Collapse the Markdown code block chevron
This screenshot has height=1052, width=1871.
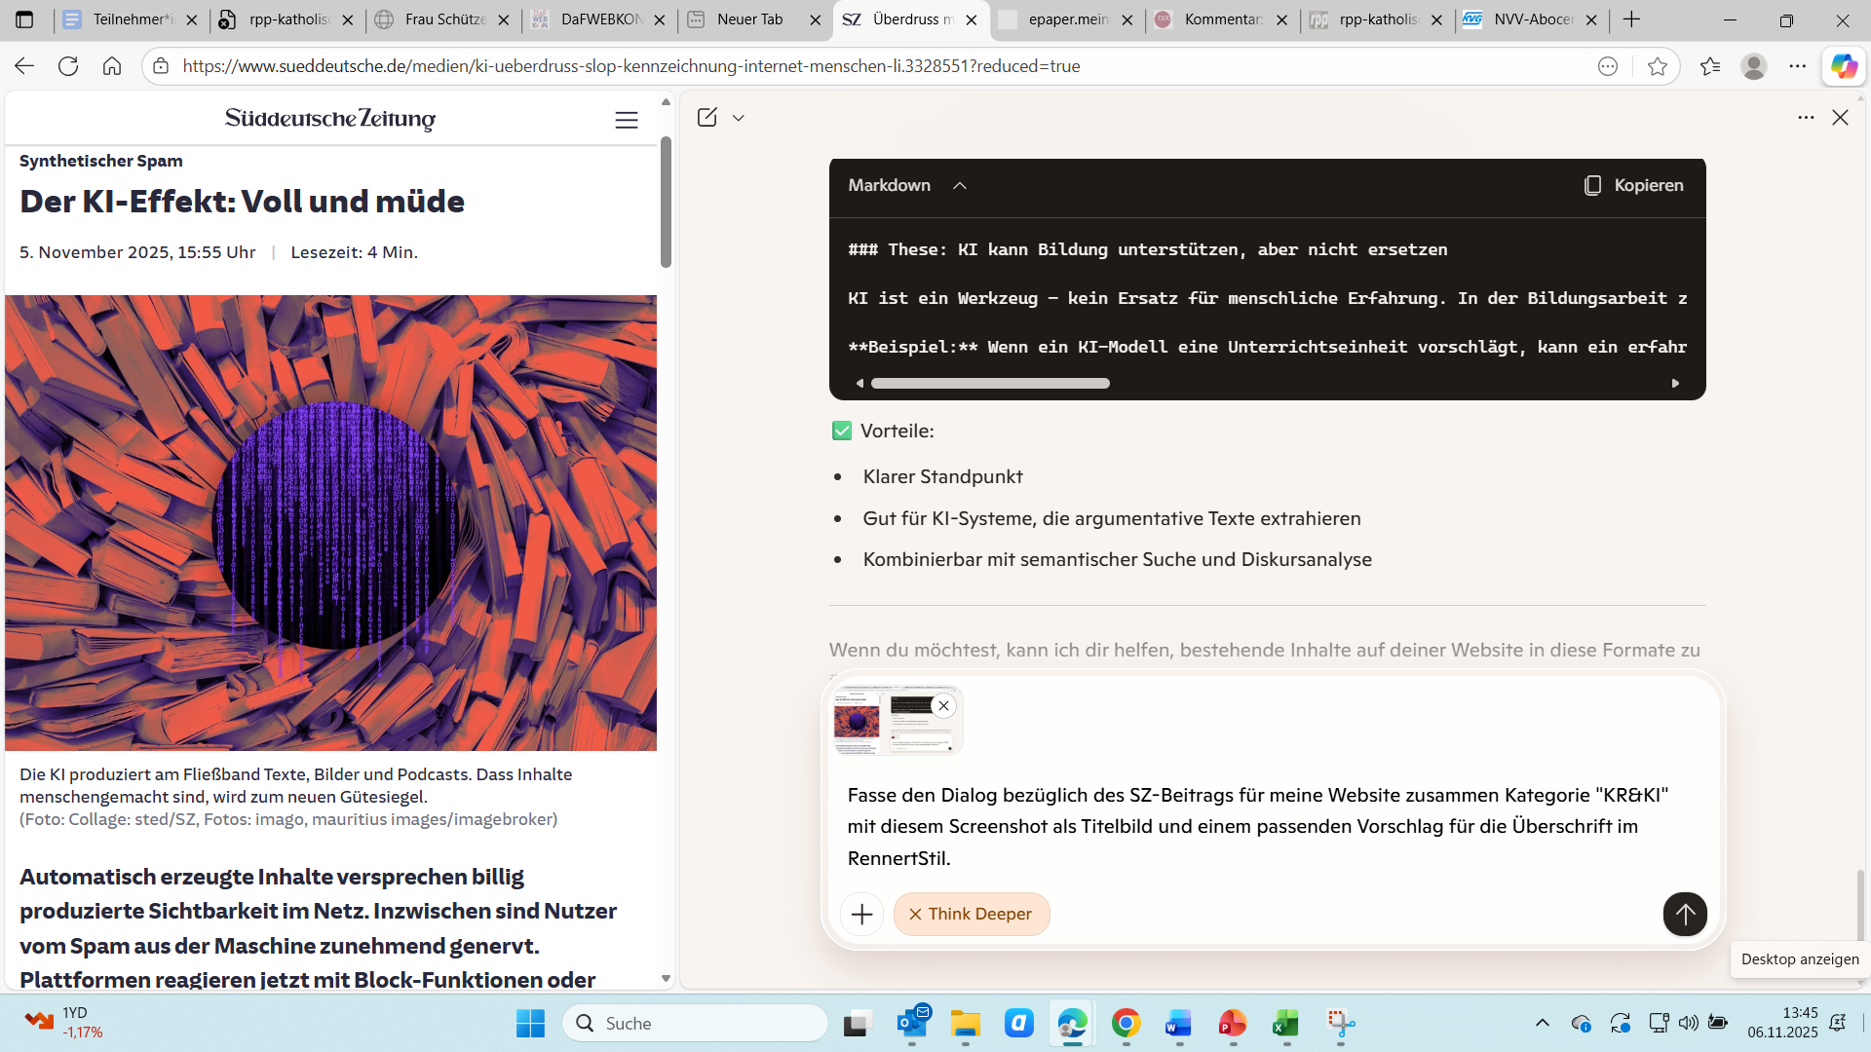click(x=960, y=185)
